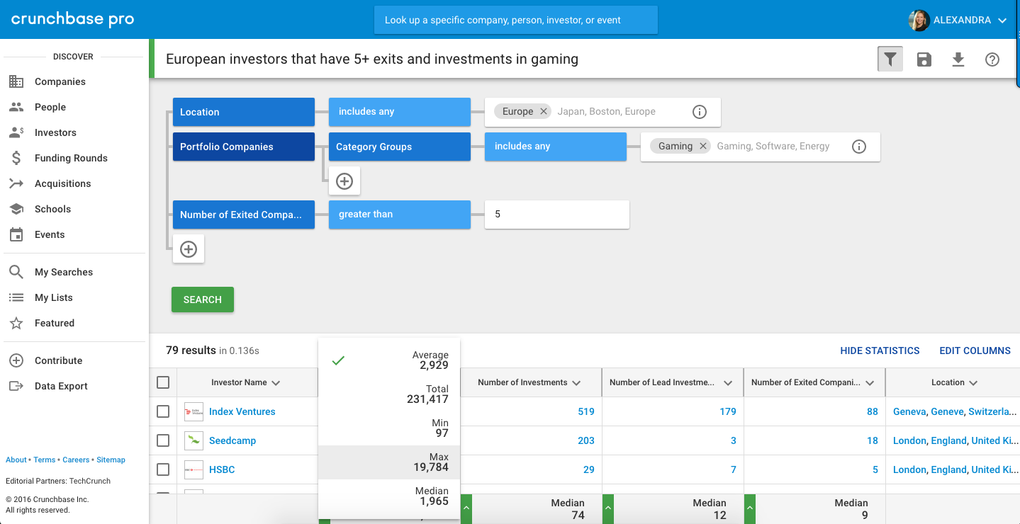This screenshot has height=524, width=1020.
Task: Check the select-all checkbox in the table header
Action: tap(163, 382)
